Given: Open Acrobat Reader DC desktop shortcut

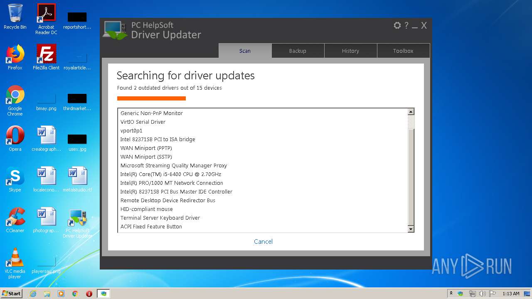Looking at the screenshot, I should (x=46, y=19).
